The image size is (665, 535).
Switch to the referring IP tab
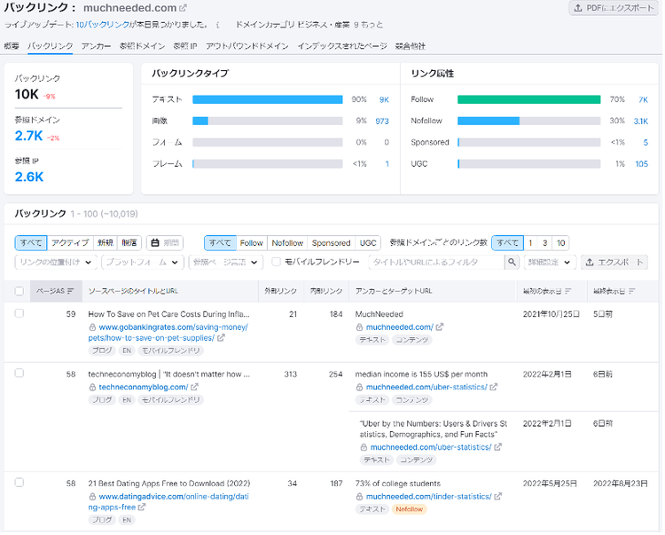(x=185, y=46)
